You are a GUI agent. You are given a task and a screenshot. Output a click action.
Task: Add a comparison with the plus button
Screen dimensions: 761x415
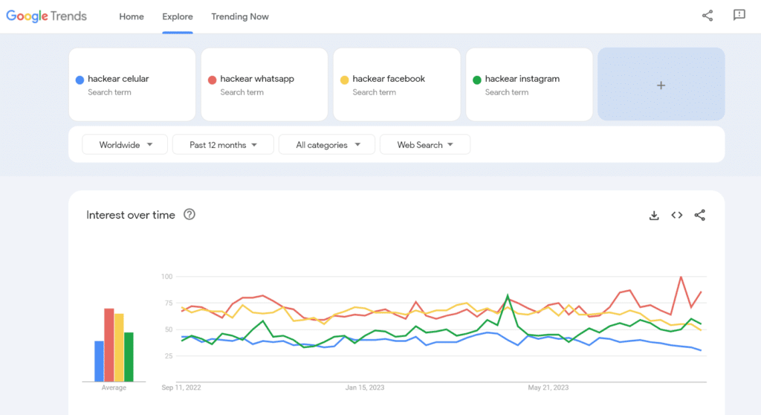coord(661,84)
